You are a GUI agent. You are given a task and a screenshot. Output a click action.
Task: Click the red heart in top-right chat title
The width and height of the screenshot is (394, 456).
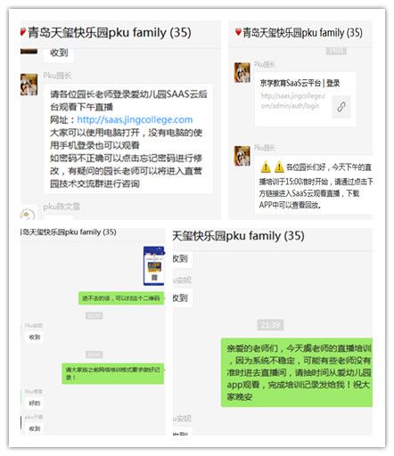point(238,32)
